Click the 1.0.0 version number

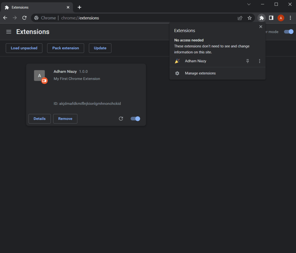point(83,72)
